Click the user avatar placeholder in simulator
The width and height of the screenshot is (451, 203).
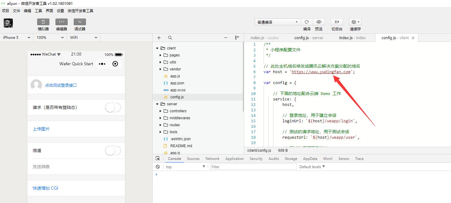pos(36,85)
